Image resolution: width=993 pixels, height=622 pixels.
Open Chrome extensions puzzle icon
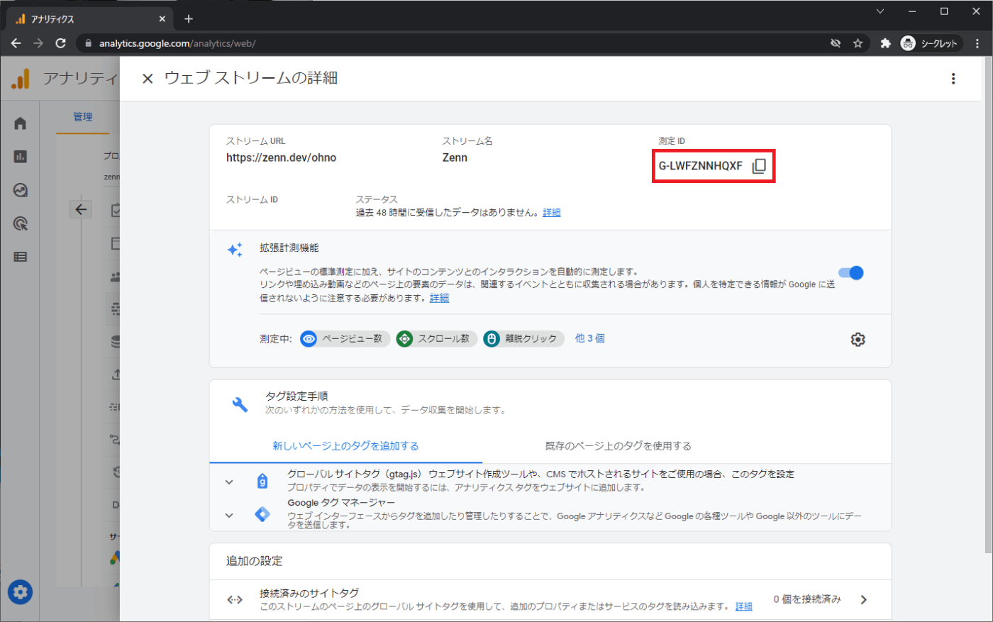point(885,43)
